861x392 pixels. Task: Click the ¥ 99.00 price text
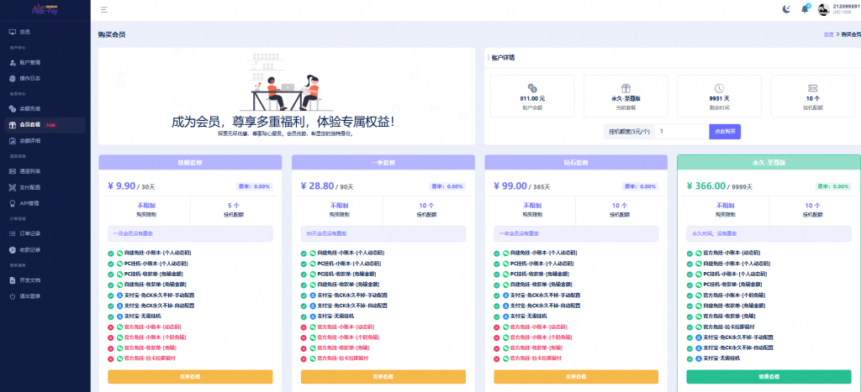coord(510,186)
